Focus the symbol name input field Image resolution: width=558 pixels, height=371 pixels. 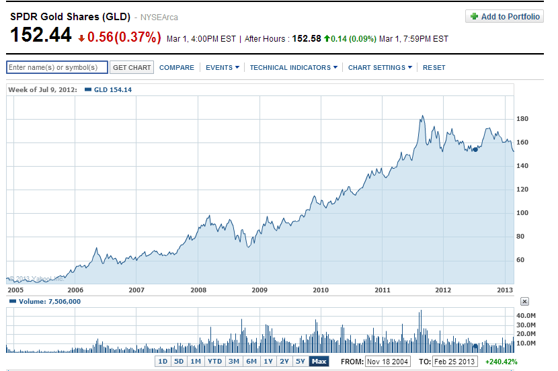(57, 67)
